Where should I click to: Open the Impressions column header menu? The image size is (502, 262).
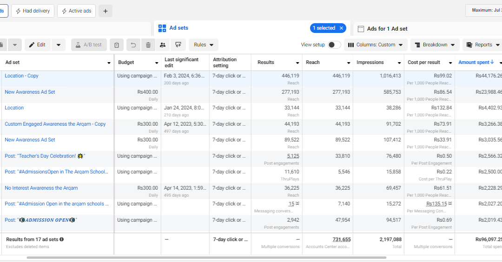tap(399, 63)
